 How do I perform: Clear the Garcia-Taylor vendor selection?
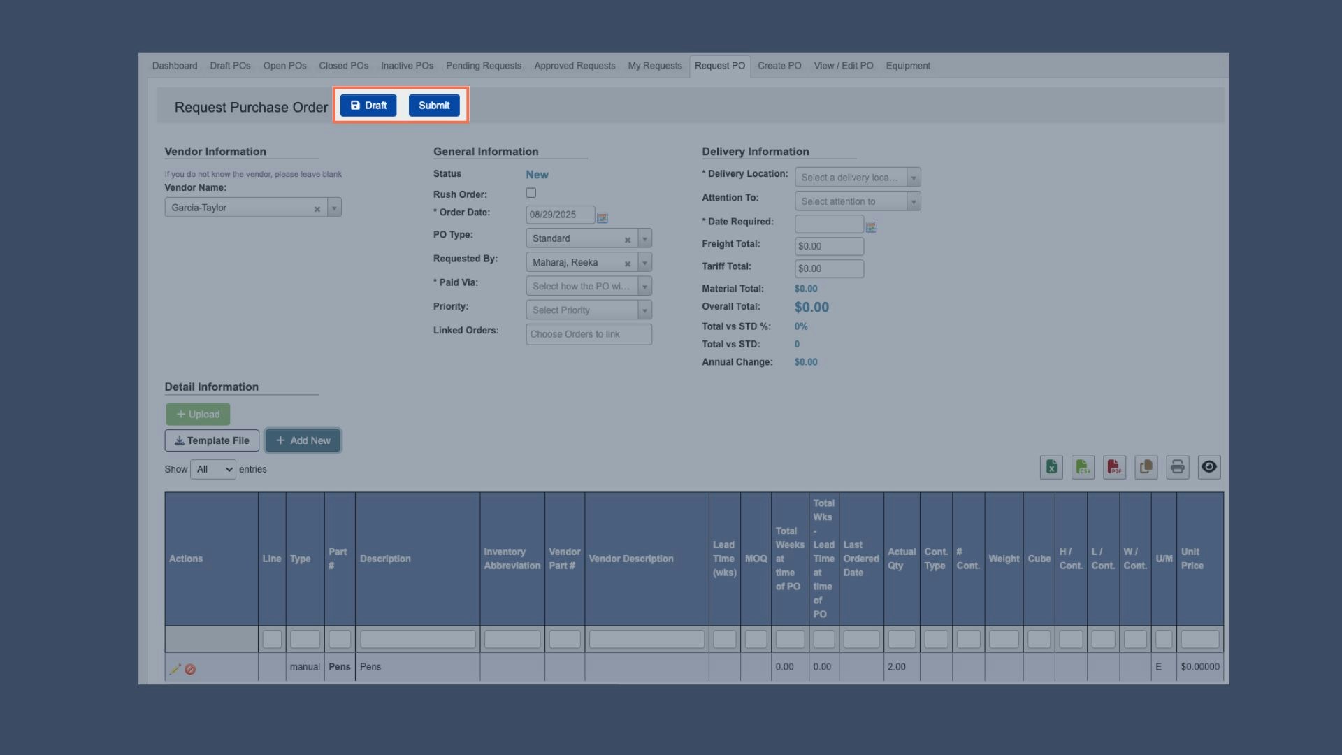317,208
